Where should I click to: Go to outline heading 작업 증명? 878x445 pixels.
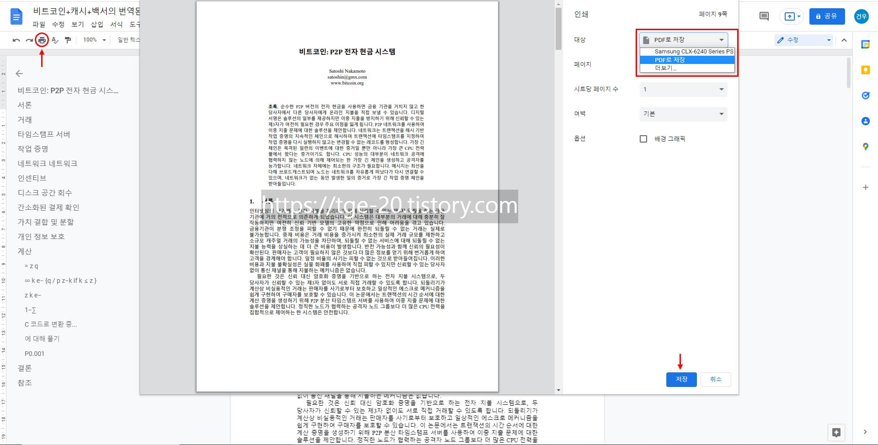(x=33, y=149)
